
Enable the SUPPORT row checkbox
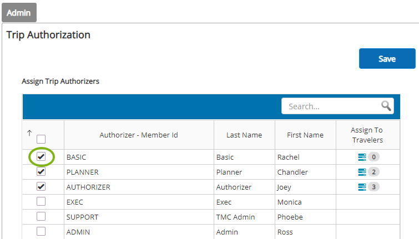(41, 216)
